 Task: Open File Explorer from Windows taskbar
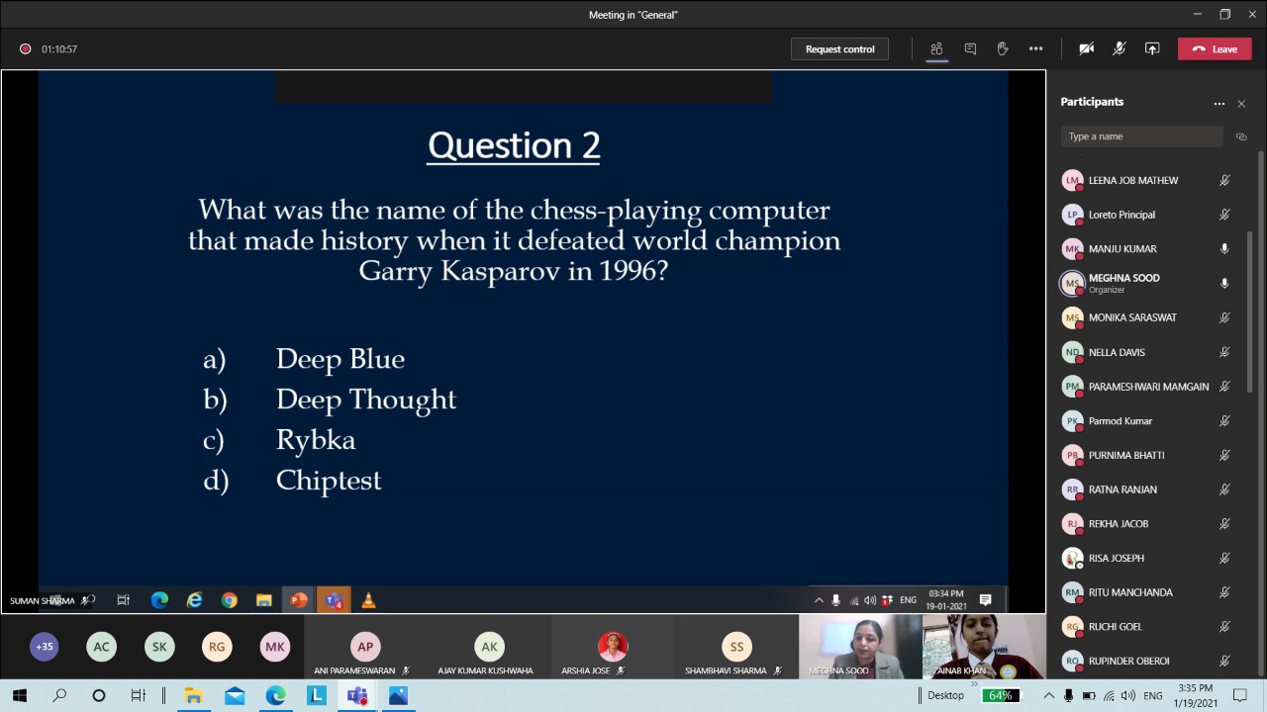[x=194, y=695]
